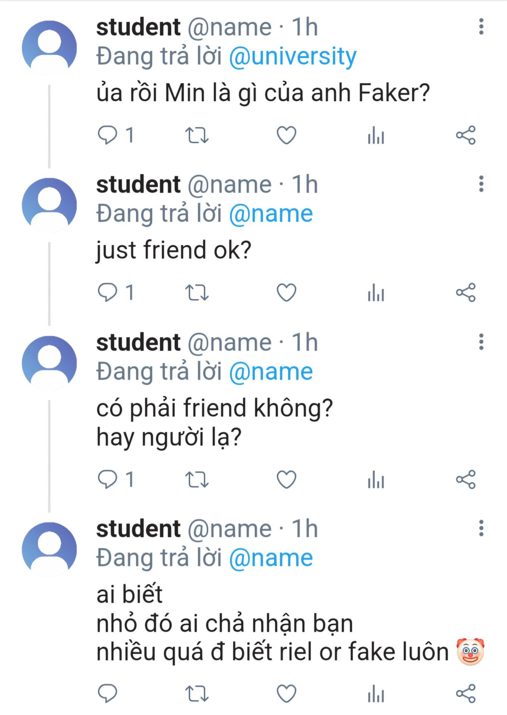Retweet the "có phải friend không?" tweet
507x715 pixels.
tap(197, 479)
